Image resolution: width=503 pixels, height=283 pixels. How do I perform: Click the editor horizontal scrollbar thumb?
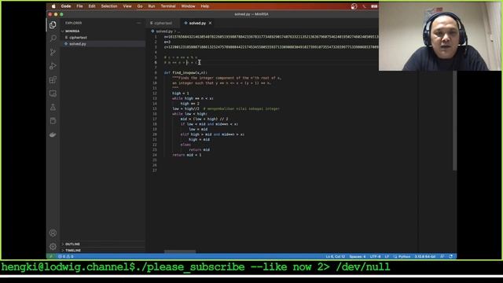[x=180, y=252]
